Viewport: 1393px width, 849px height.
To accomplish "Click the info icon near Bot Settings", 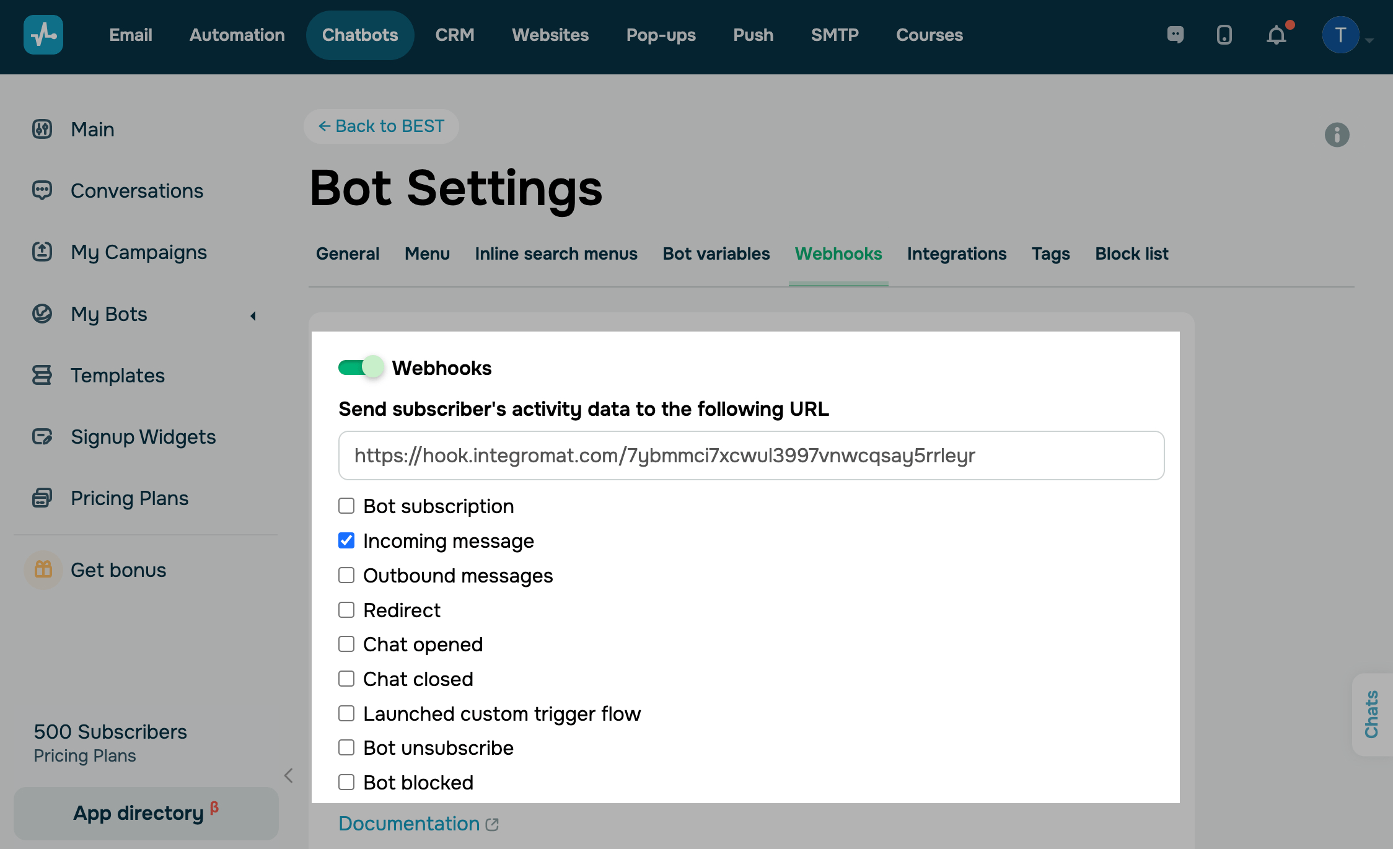I will pos(1337,134).
